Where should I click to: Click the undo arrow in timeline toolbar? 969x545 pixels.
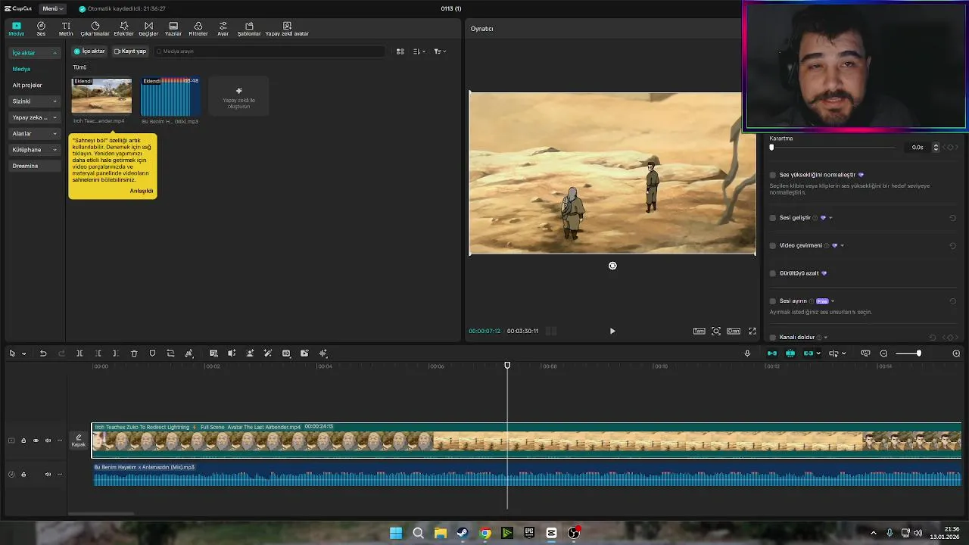(43, 353)
